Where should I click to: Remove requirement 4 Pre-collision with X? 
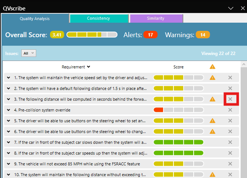[x=230, y=110]
